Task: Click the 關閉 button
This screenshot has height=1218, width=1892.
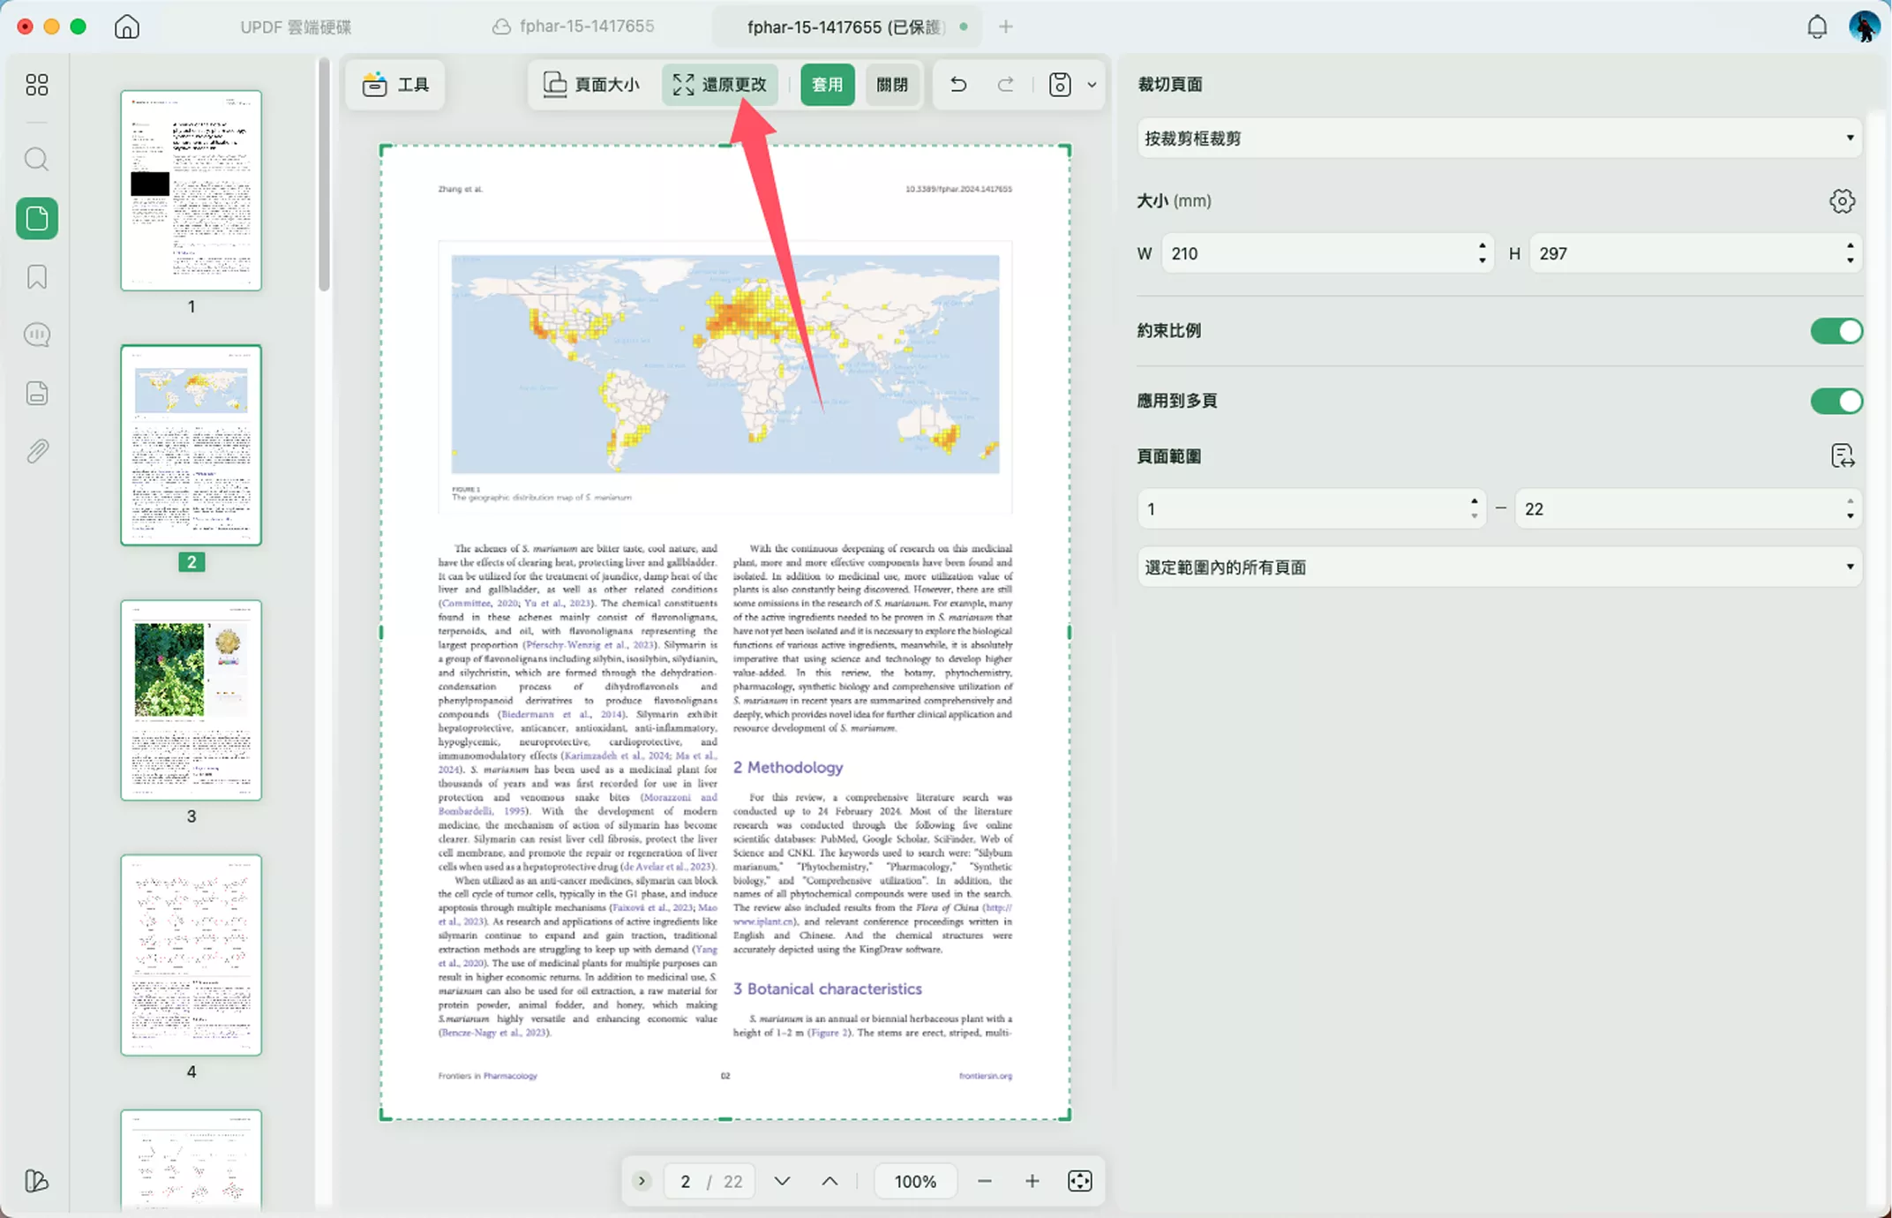Action: click(892, 85)
